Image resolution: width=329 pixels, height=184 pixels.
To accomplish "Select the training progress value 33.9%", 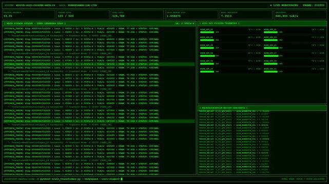I will coord(8,16).
